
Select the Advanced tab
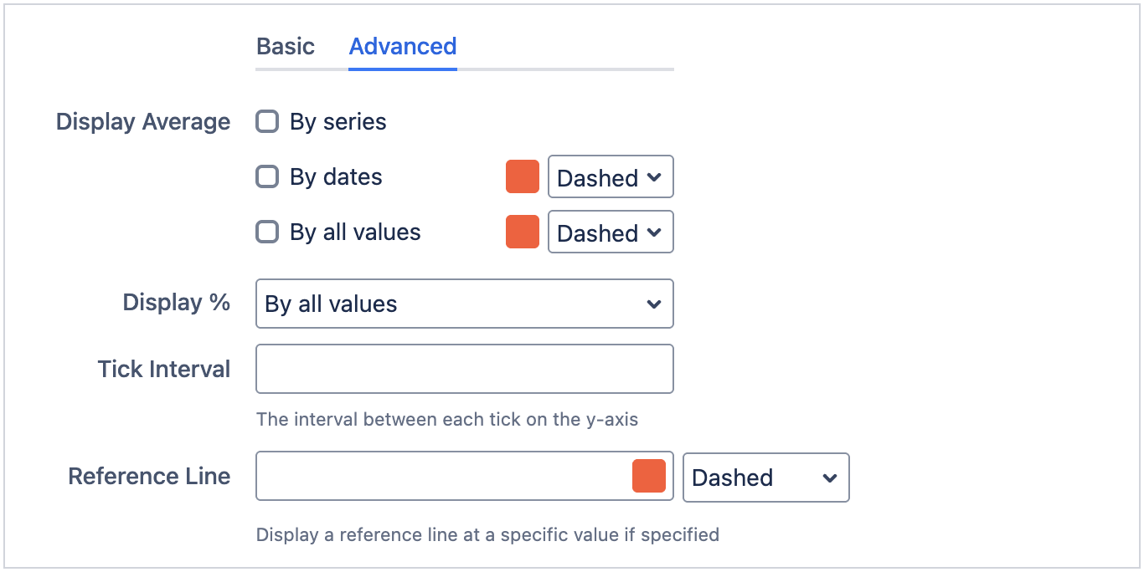click(x=402, y=47)
